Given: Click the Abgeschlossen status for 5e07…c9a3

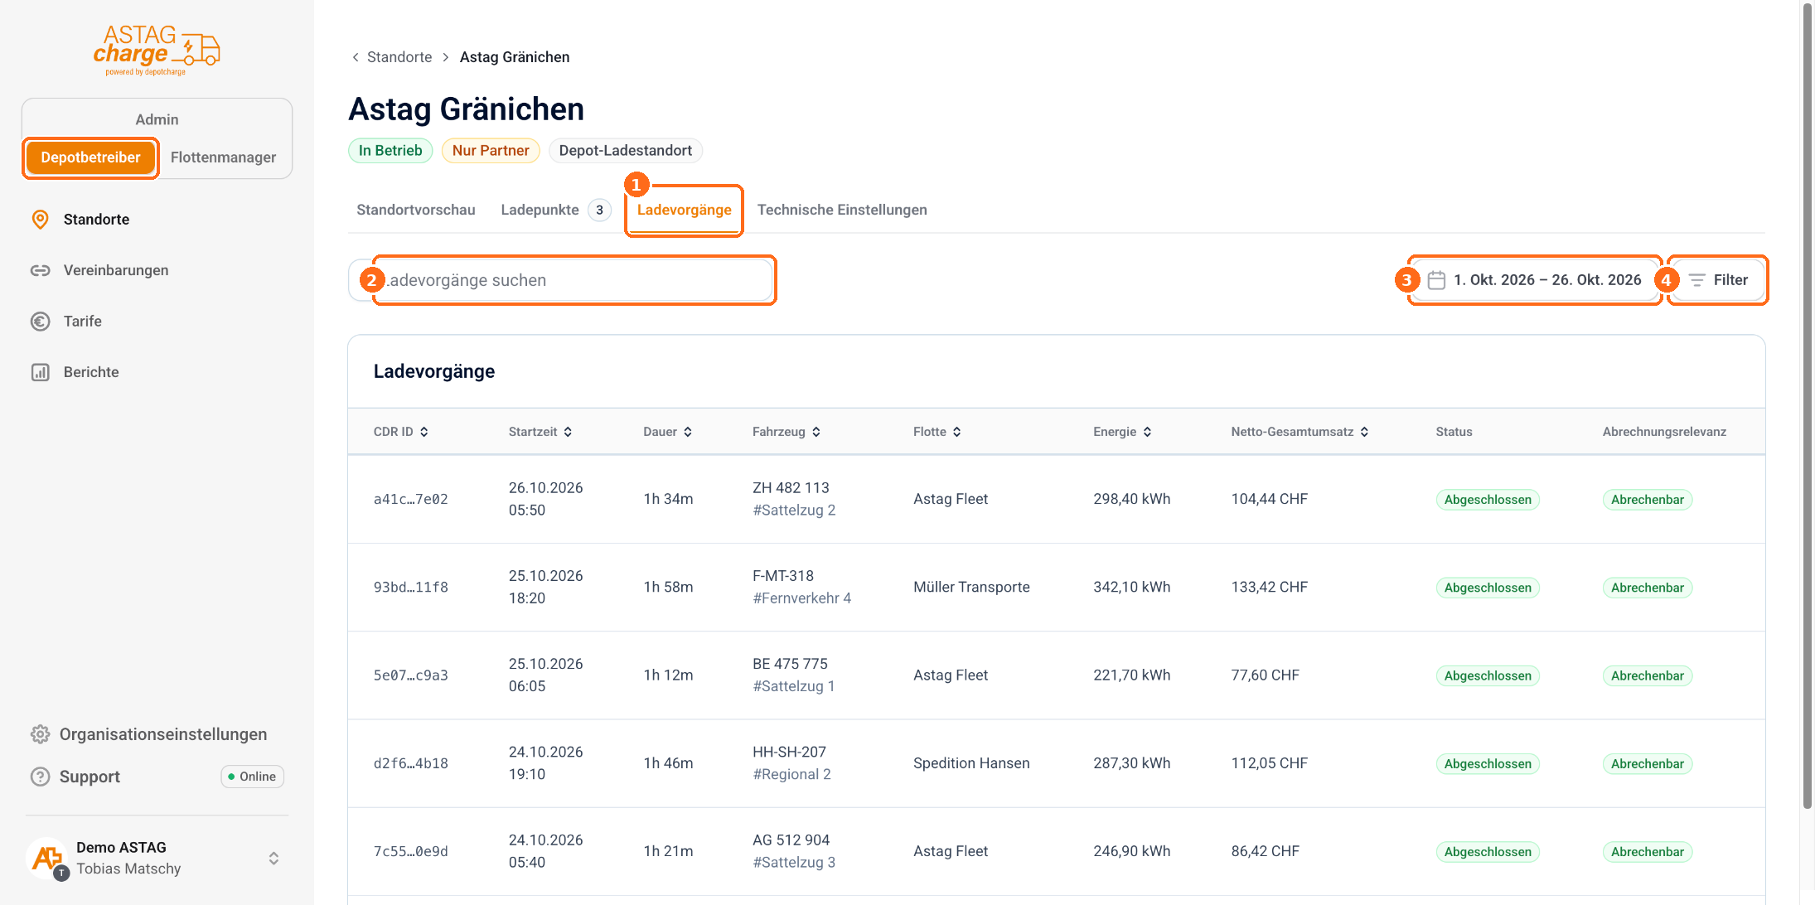Looking at the screenshot, I should [x=1488, y=675].
